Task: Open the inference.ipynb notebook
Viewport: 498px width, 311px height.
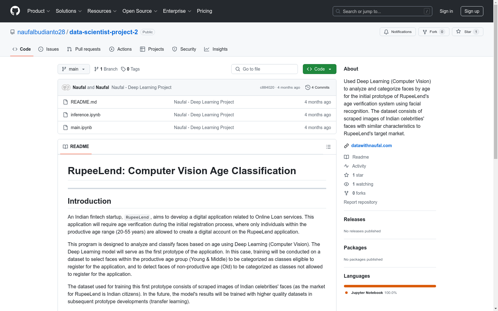Action: [86, 115]
